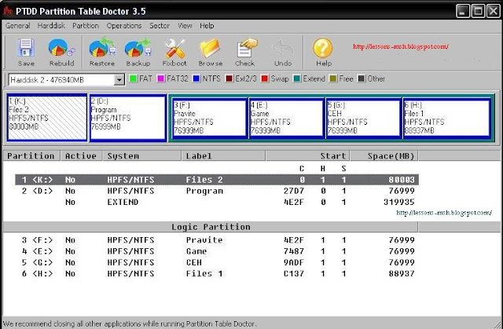The height and width of the screenshot is (329, 503).
Task: Select the 5 (G:) CEH partition block
Action: click(x=363, y=119)
